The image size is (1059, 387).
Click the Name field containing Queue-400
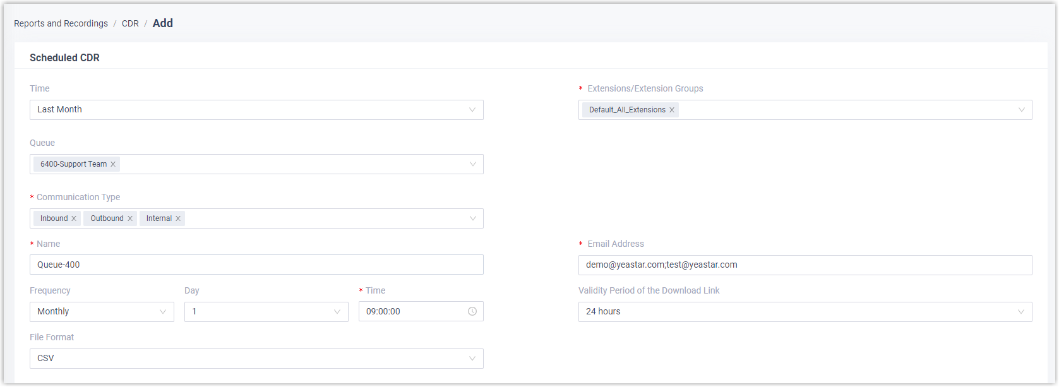(256, 265)
